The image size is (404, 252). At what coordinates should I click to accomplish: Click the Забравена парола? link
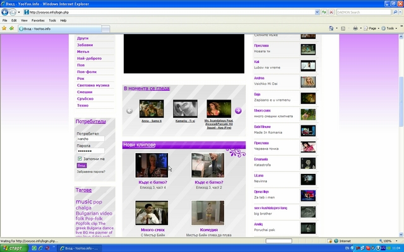[x=91, y=171]
